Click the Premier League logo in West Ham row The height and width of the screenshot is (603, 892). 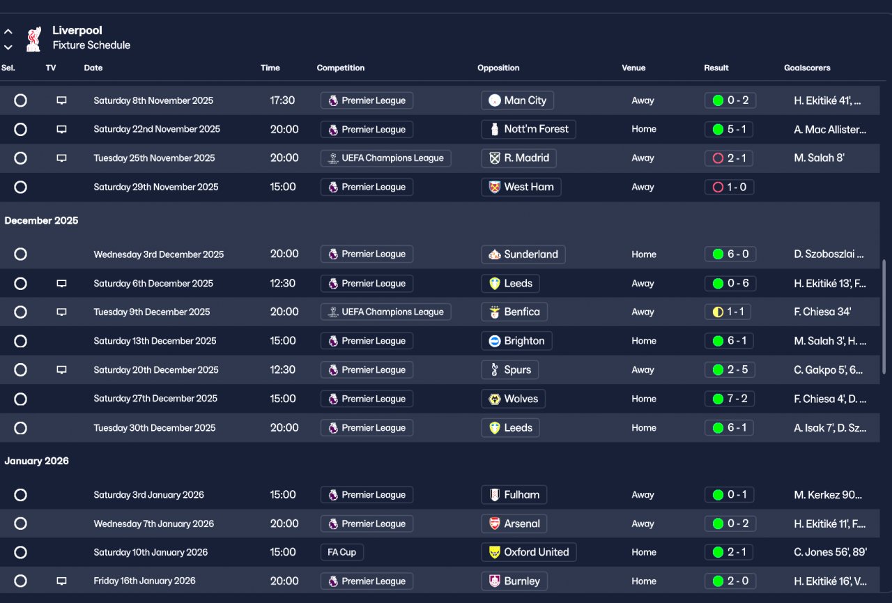(x=333, y=187)
